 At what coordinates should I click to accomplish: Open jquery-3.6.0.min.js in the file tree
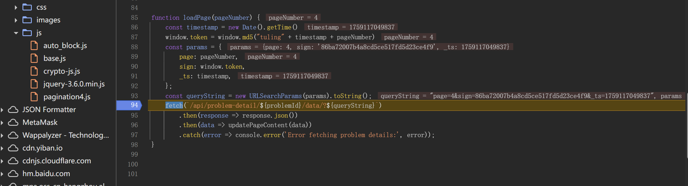tap(74, 84)
